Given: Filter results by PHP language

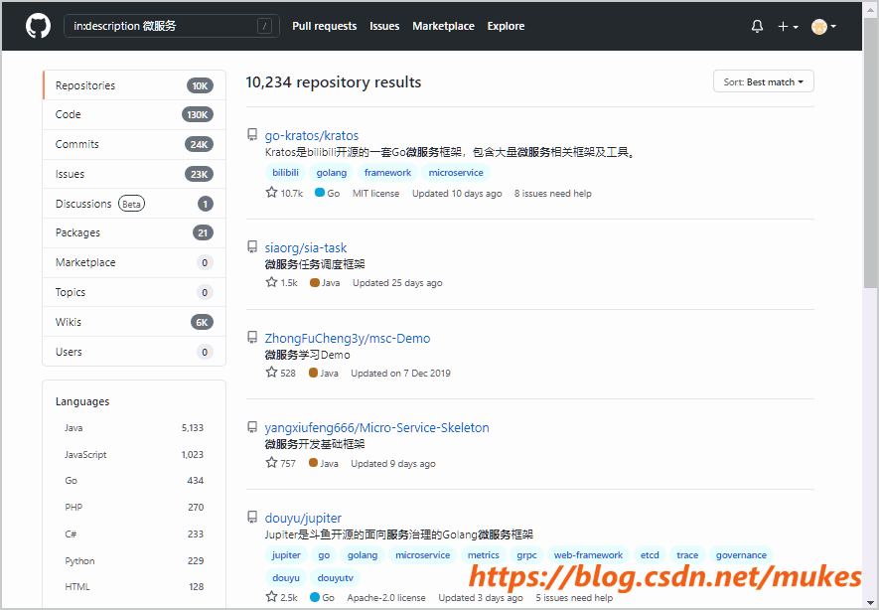Looking at the screenshot, I should (134, 507).
